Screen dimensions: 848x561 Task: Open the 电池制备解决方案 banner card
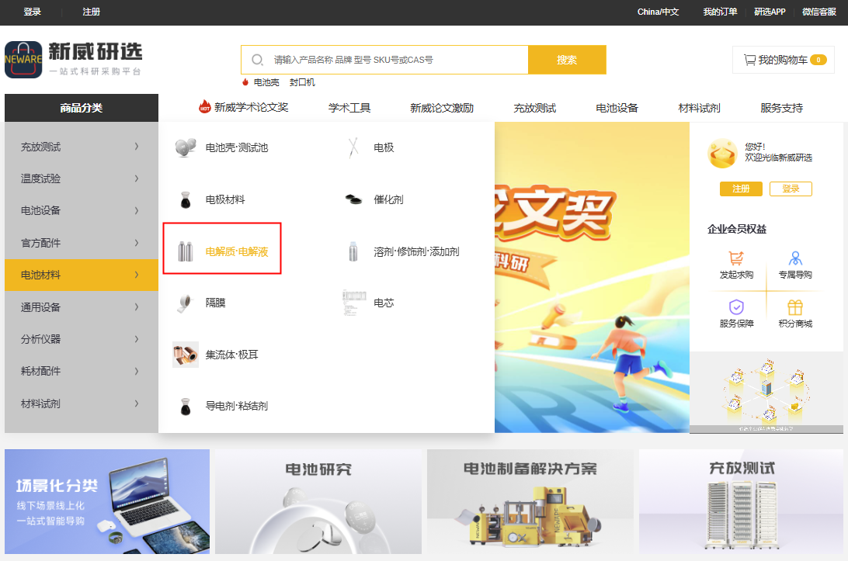[530, 501]
